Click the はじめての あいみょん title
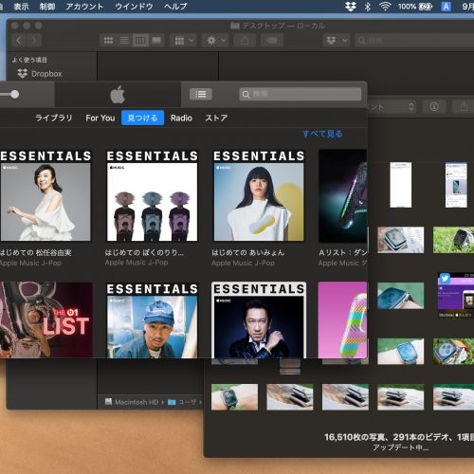Viewport: 474px width, 474px height. coord(248,252)
